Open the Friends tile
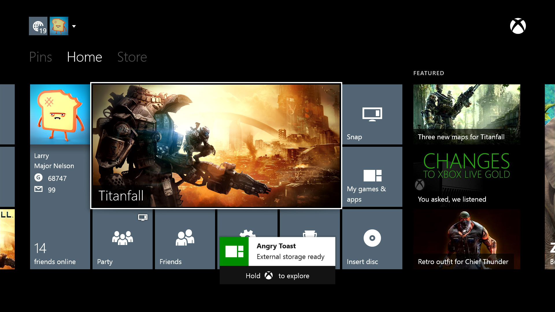555x312 pixels. (185, 239)
